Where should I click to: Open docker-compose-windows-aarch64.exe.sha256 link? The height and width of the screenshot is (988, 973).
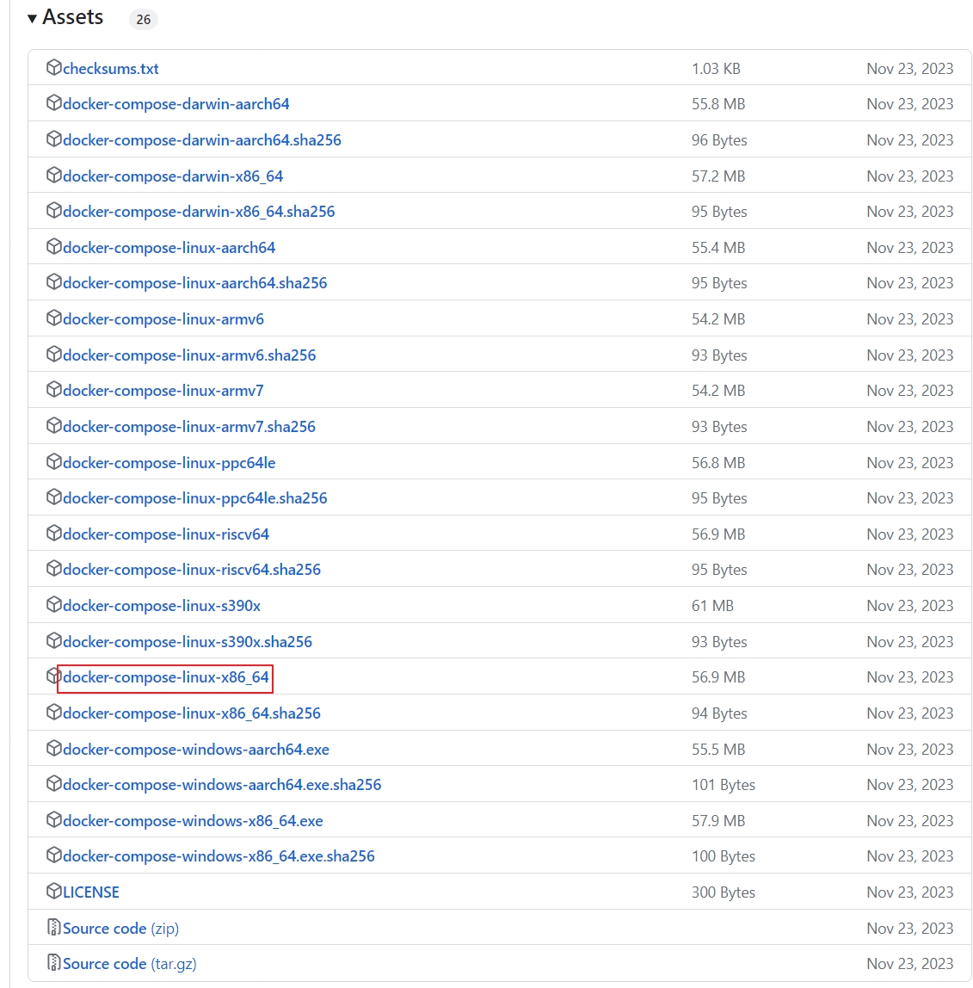pyautogui.click(x=222, y=785)
